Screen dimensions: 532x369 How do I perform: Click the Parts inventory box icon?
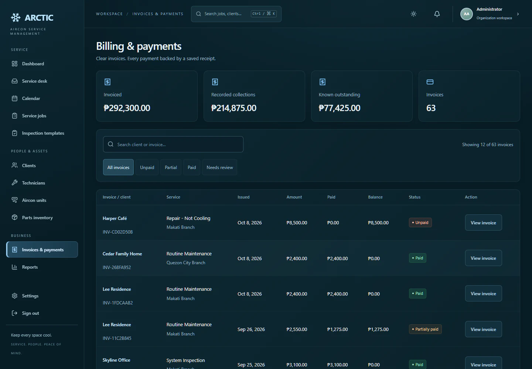point(14,217)
